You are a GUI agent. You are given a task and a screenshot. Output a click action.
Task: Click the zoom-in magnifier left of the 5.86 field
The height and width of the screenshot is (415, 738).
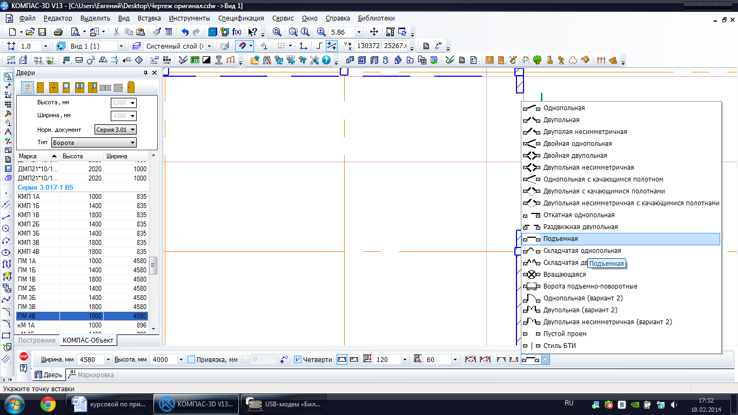[321, 32]
